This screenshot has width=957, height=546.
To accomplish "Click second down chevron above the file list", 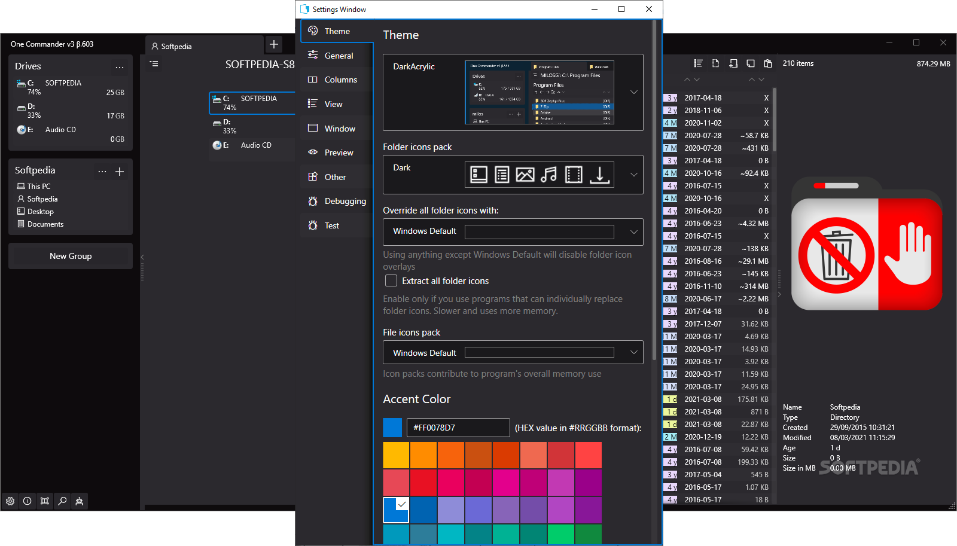I will (761, 80).
